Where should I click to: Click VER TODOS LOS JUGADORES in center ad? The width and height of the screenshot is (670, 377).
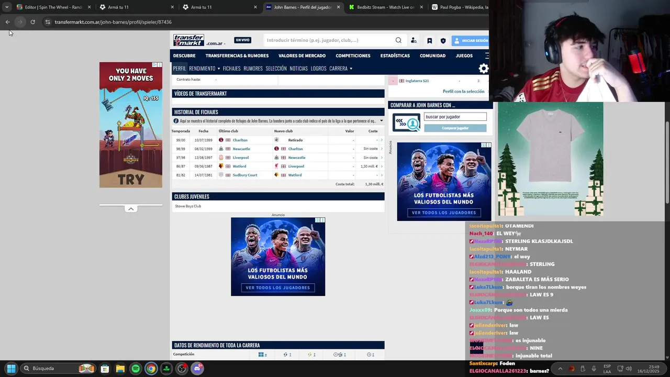pyautogui.click(x=278, y=287)
